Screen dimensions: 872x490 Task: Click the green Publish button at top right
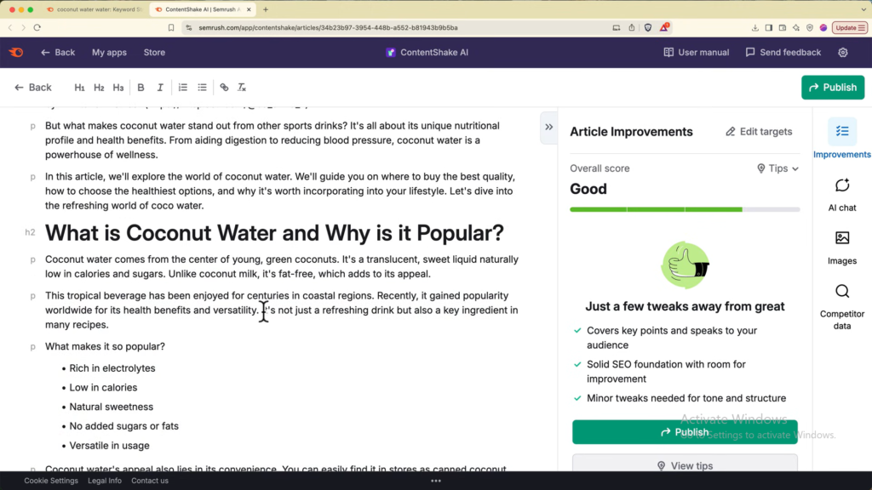click(x=832, y=88)
